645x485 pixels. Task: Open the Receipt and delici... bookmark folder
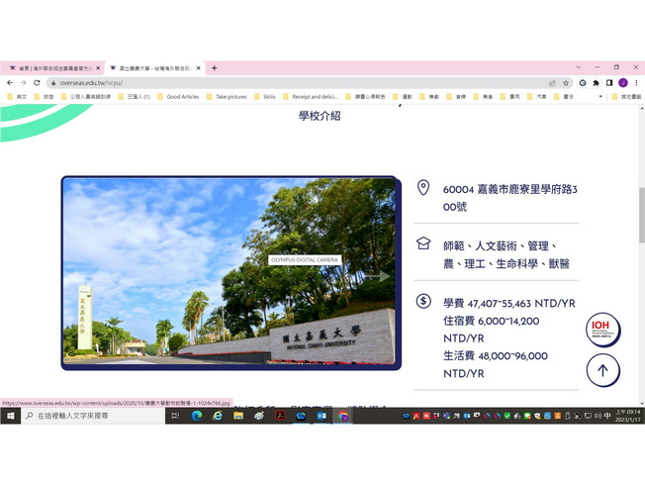coord(311,97)
